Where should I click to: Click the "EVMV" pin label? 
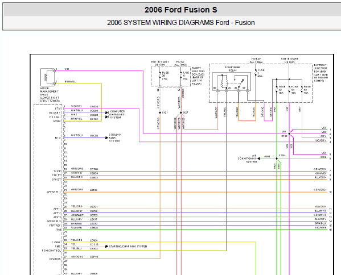pos(57,121)
